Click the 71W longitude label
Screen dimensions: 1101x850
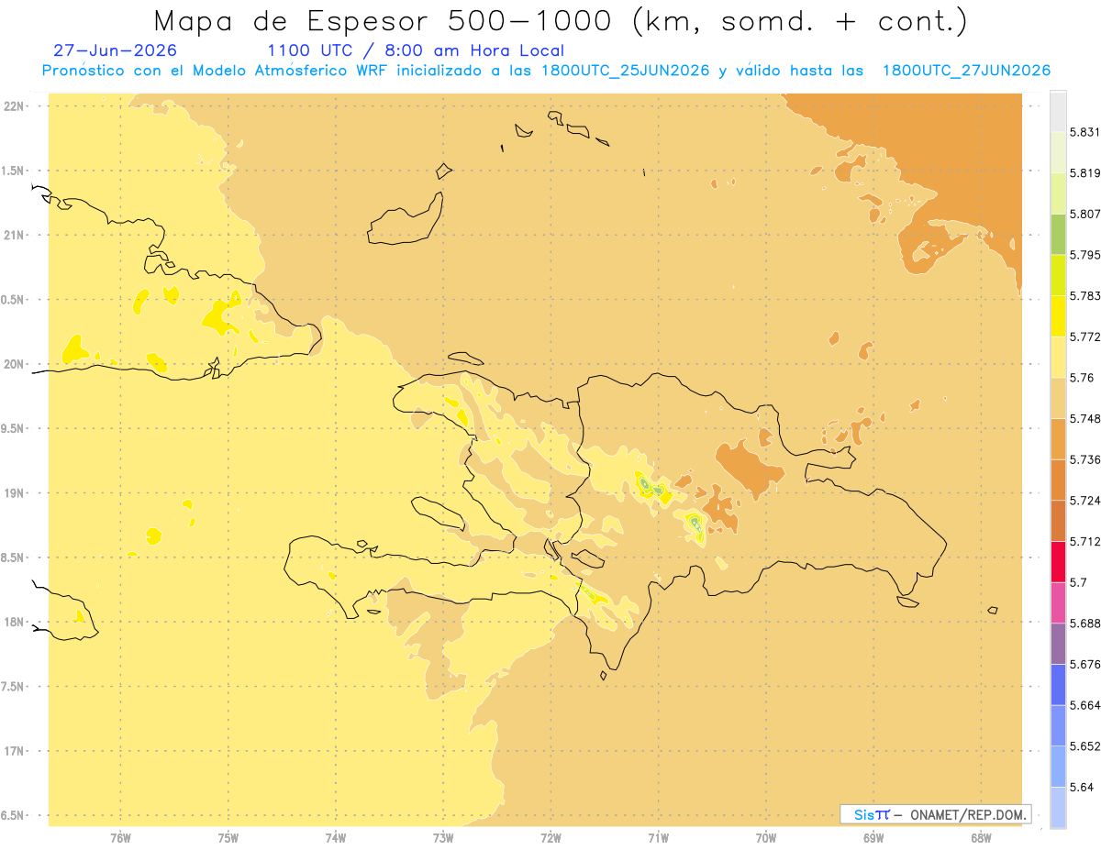pos(658,838)
